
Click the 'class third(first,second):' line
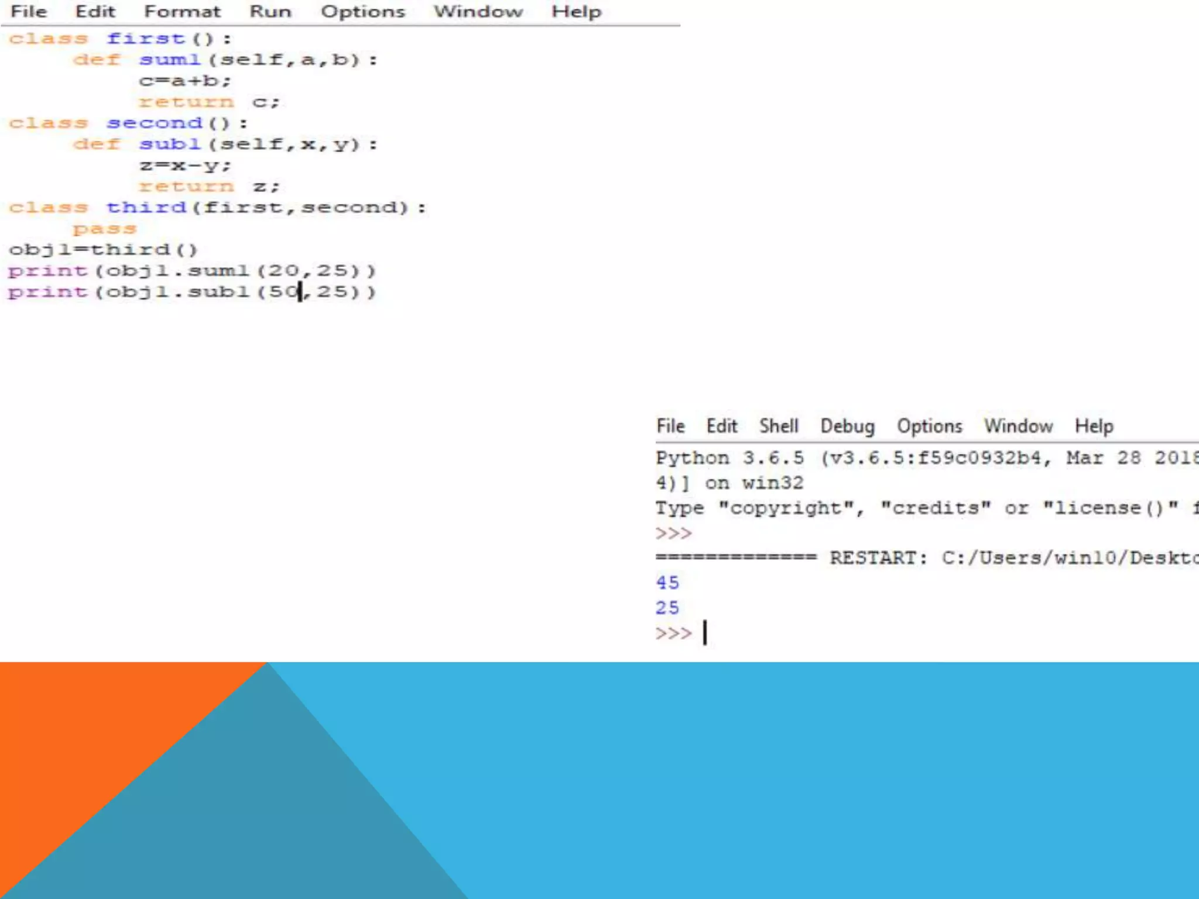pyautogui.click(x=217, y=208)
